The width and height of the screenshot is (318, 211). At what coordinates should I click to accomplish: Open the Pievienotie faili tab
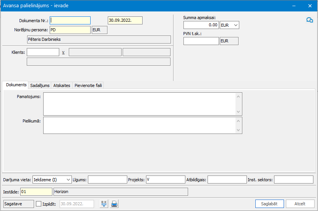pos(88,85)
